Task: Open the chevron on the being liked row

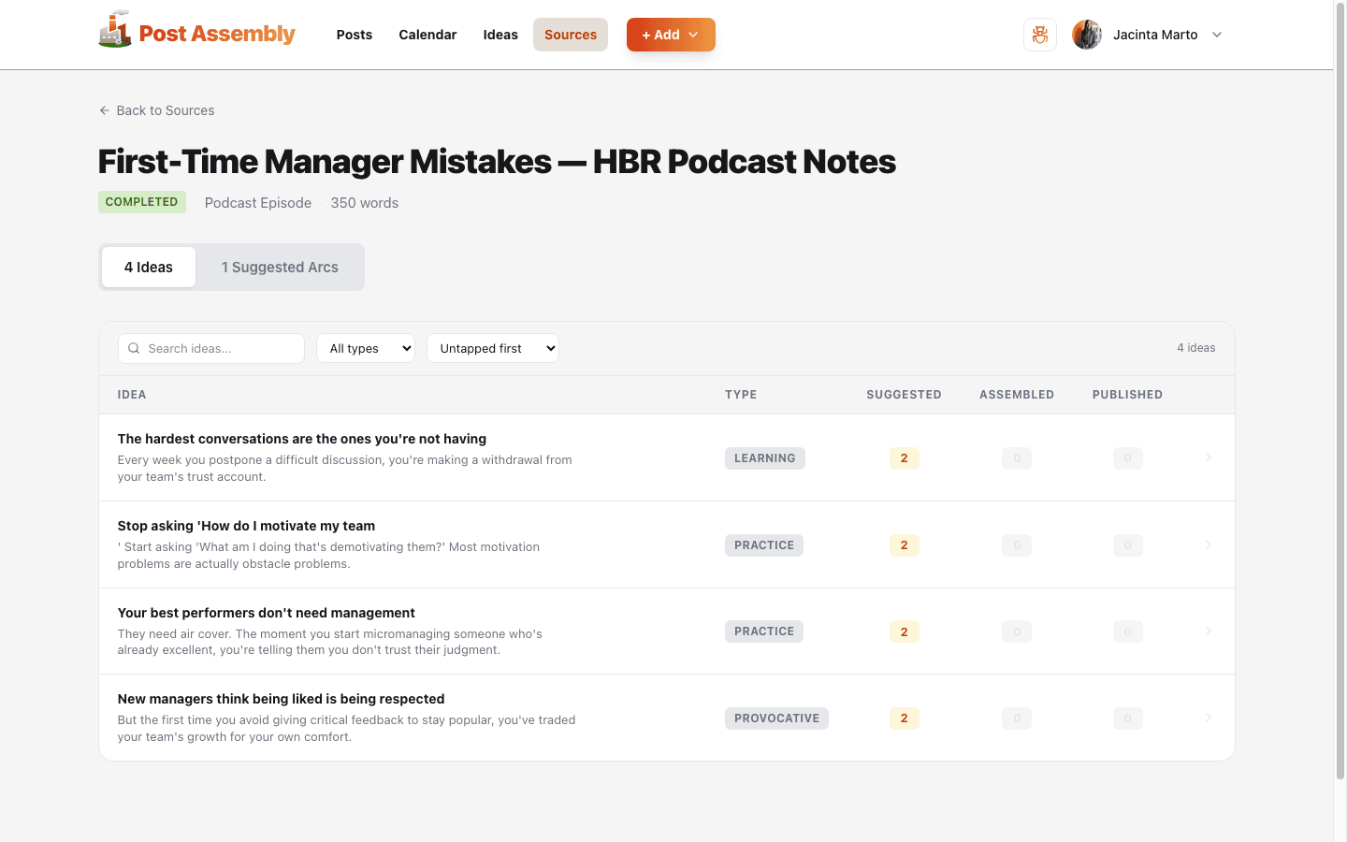Action: pos(1208,718)
